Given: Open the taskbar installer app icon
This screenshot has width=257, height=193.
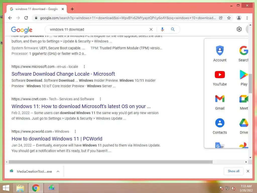Looking at the screenshot, I should pos(51,188).
